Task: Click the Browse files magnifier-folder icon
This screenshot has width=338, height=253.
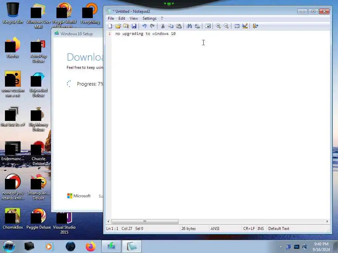Action: click(126, 26)
